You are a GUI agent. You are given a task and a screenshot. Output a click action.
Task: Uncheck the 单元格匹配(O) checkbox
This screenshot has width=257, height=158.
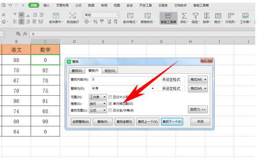110,104
